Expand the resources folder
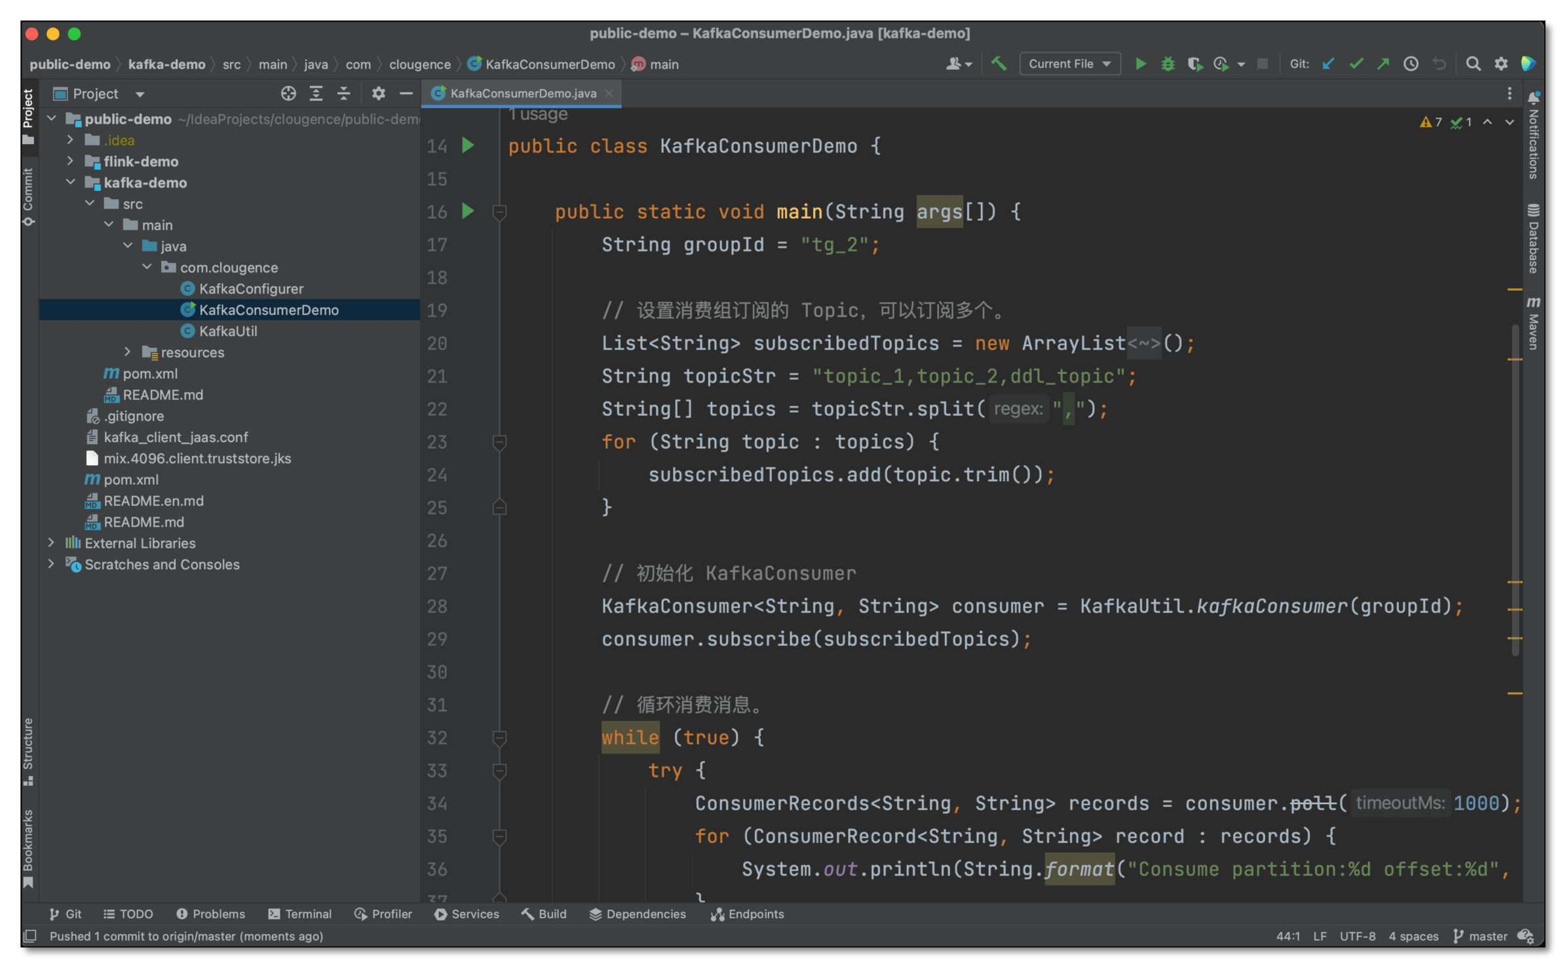Image resolution: width=1566 pixels, height=968 pixels. click(128, 352)
